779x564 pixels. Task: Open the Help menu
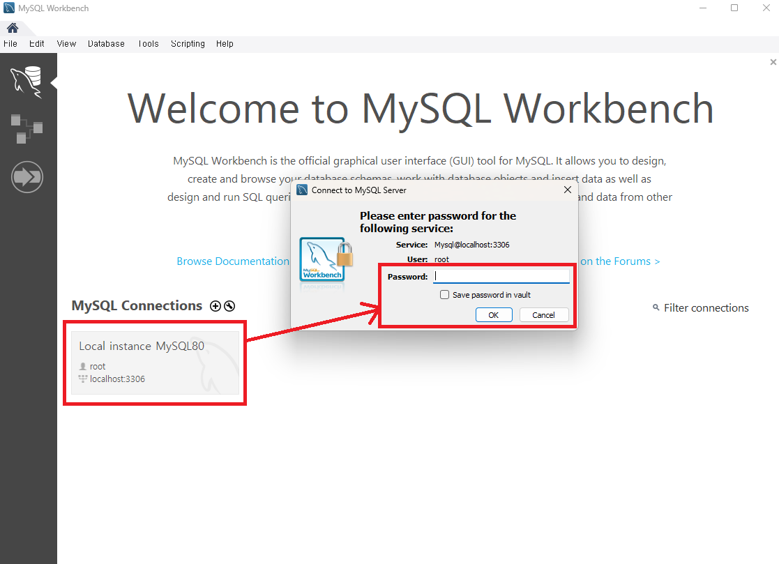coord(225,44)
